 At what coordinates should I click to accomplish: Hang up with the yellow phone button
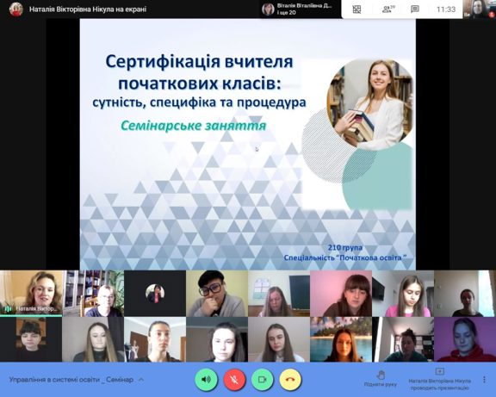pyautogui.click(x=290, y=379)
